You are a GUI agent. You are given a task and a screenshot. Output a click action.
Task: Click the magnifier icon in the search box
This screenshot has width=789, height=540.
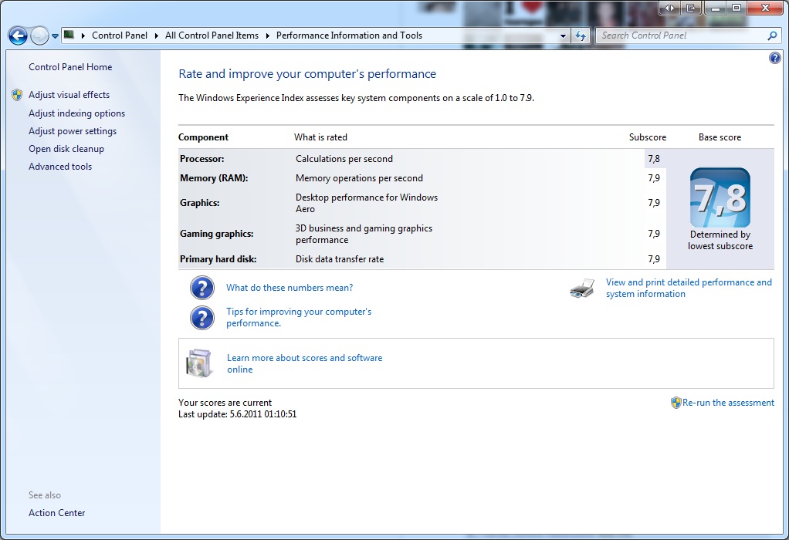(x=772, y=35)
